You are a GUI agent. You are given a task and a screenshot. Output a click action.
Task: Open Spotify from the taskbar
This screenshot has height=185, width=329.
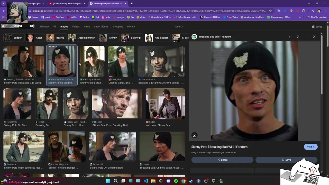[176, 181]
